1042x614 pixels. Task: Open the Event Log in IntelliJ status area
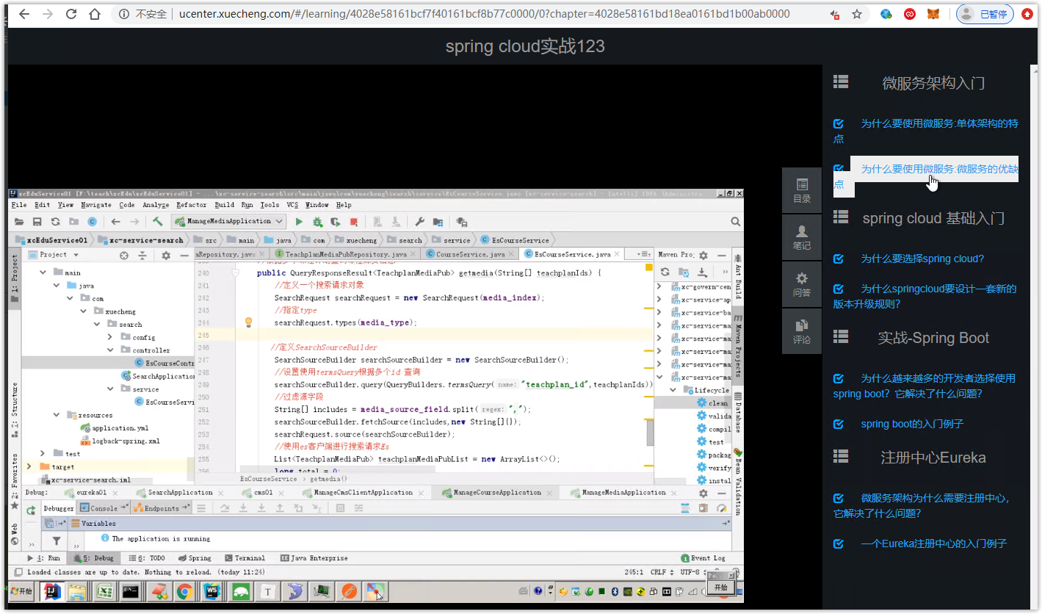(x=703, y=558)
